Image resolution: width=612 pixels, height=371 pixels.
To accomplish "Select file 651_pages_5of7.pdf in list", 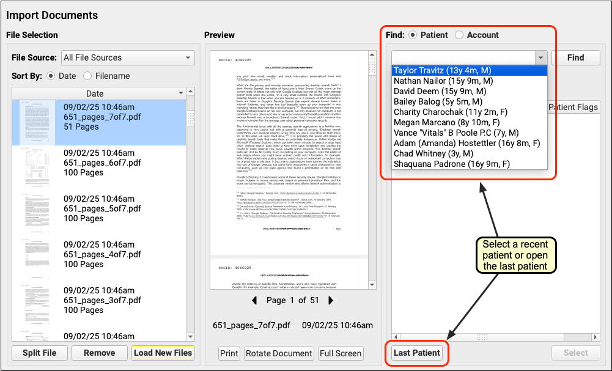I will tap(99, 214).
